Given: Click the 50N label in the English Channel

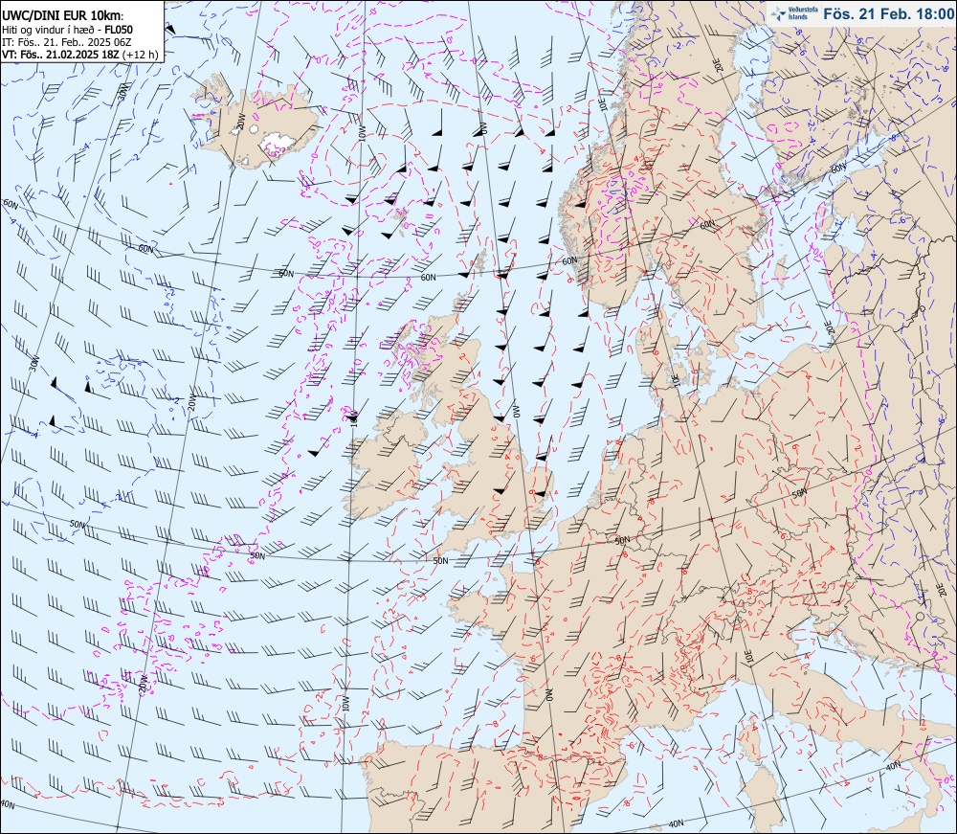Looking at the screenshot, I should pyautogui.click(x=440, y=560).
